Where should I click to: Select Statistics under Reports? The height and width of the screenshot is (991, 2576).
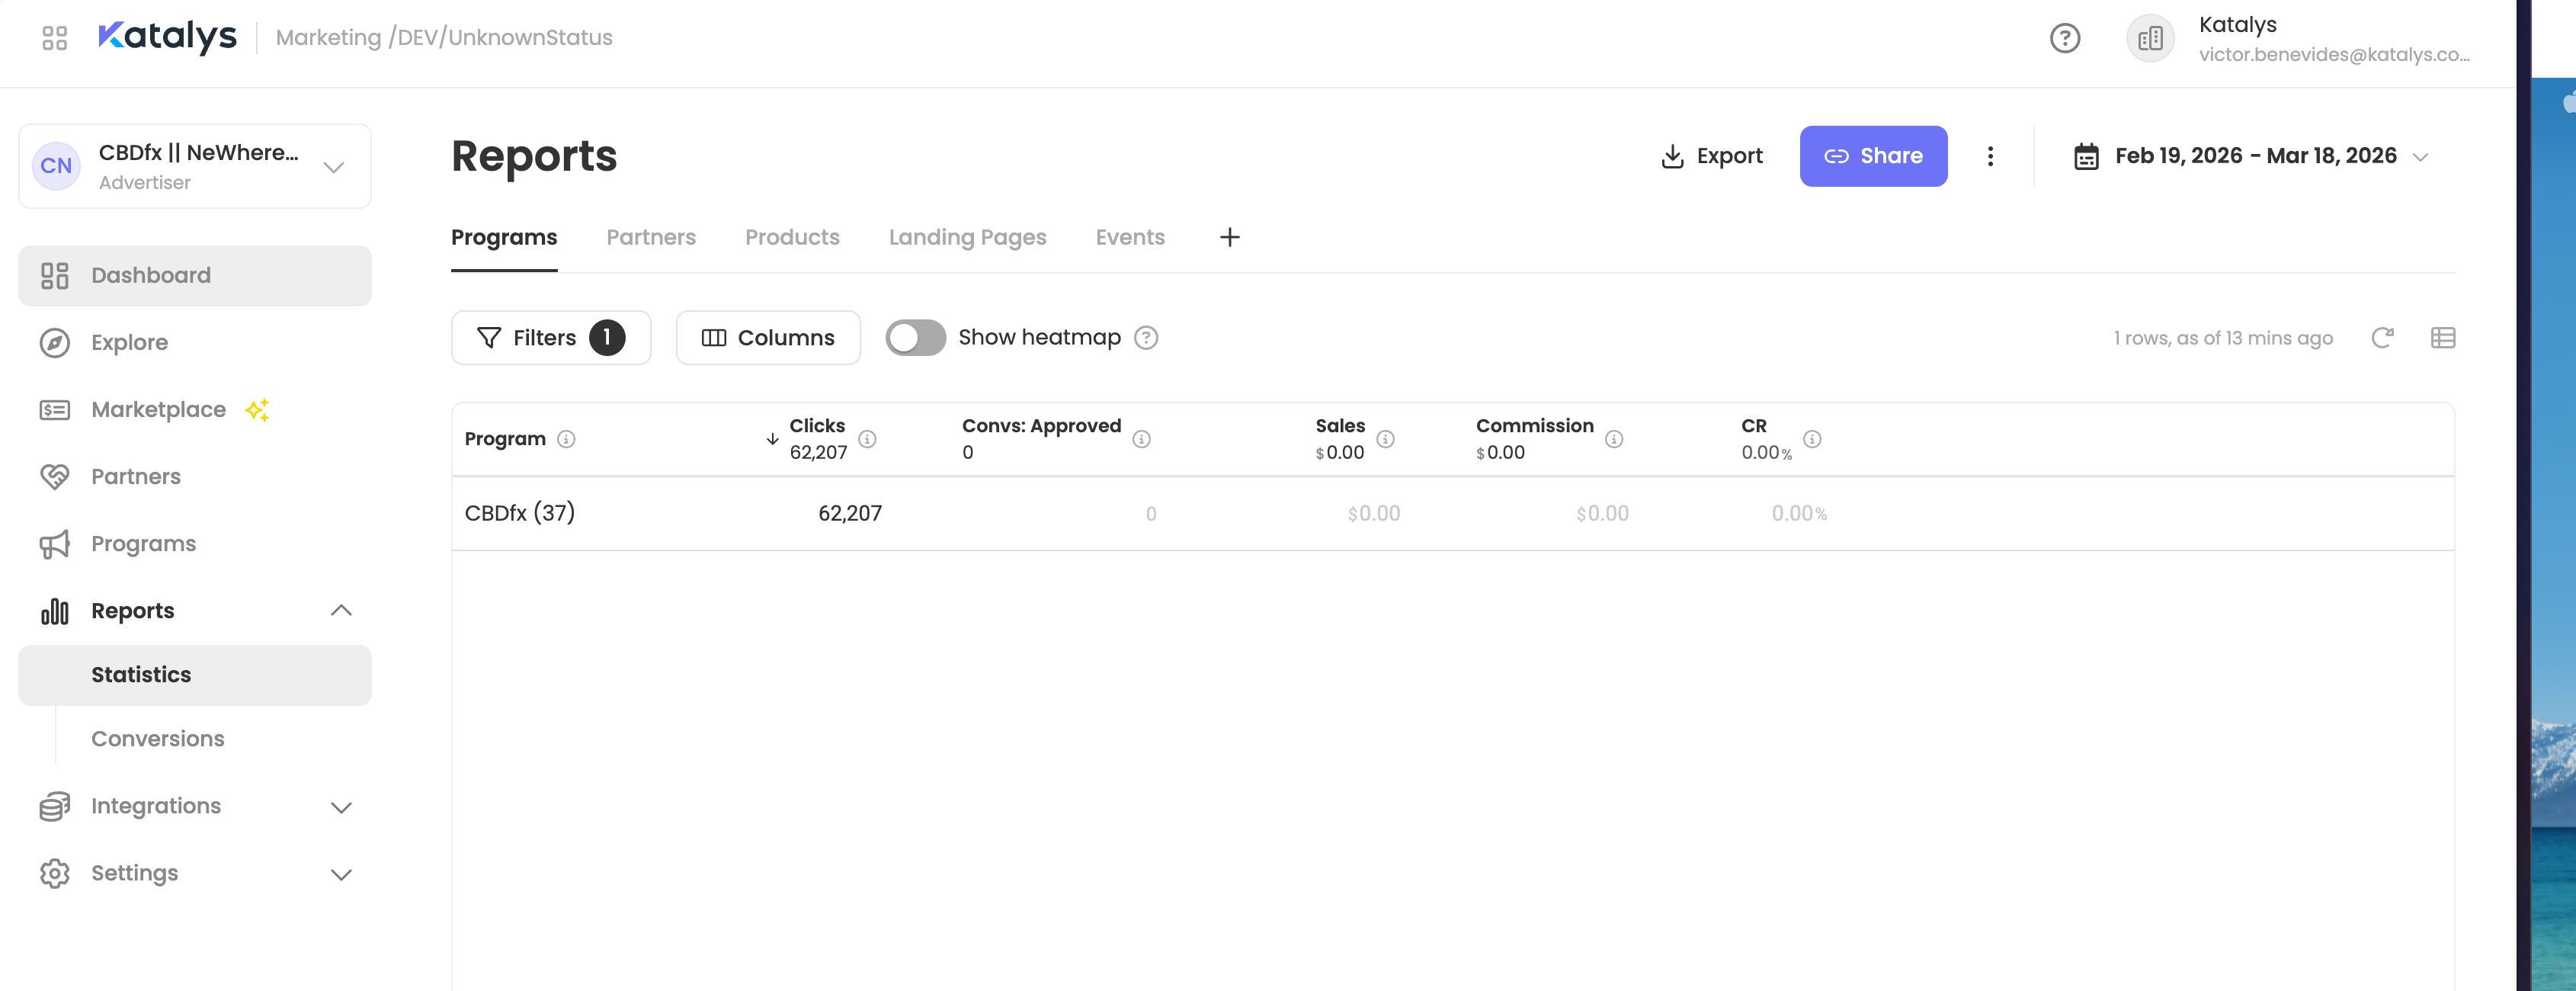tap(195, 675)
